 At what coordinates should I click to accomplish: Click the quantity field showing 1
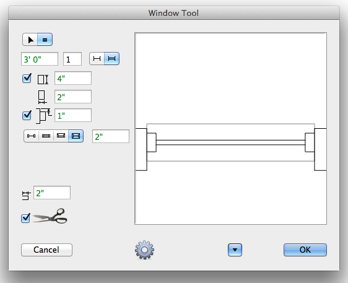72,59
